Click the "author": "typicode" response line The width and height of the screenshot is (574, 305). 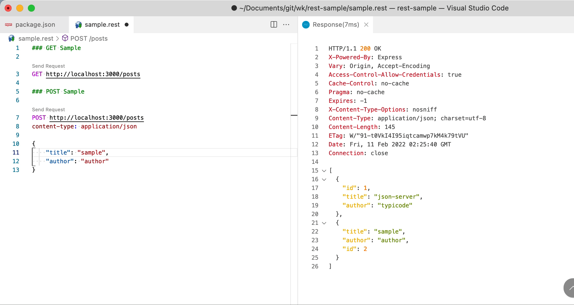[x=377, y=205]
